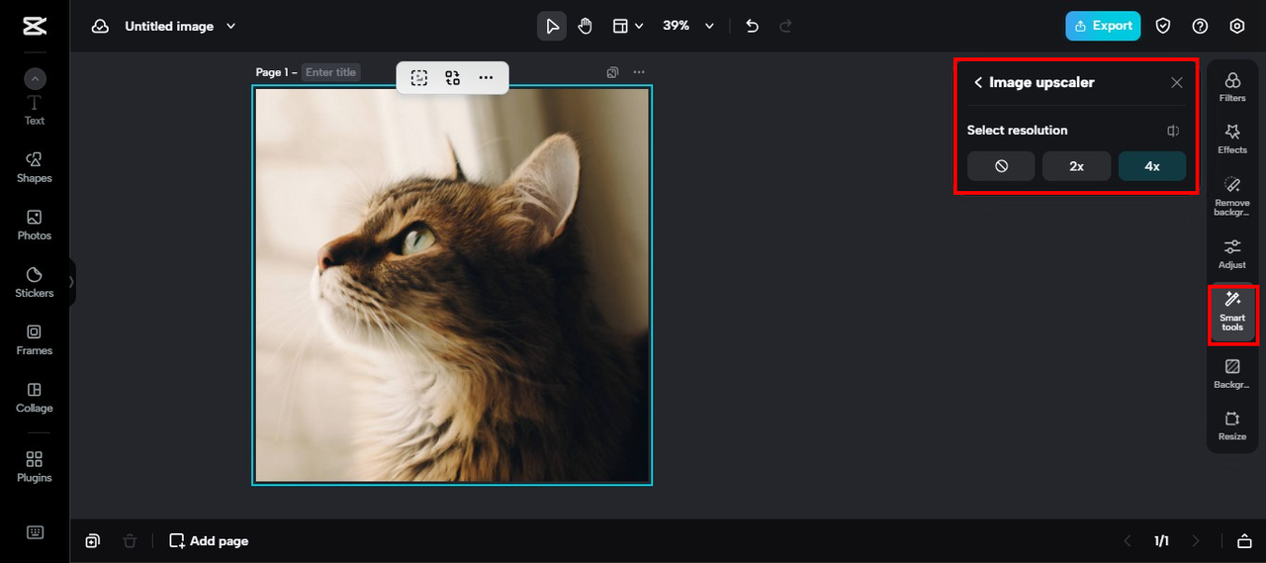Click the add page icon at bottom left
The height and width of the screenshot is (563, 1266).
point(92,541)
